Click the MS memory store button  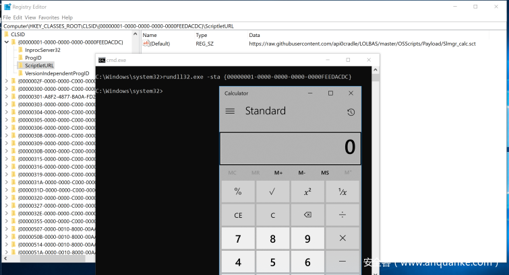pos(325,173)
